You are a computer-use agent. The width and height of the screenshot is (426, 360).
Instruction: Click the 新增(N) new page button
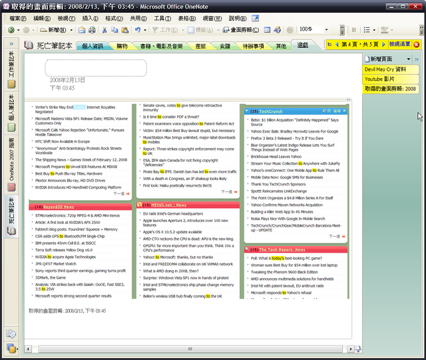pyautogui.click(x=53, y=30)
